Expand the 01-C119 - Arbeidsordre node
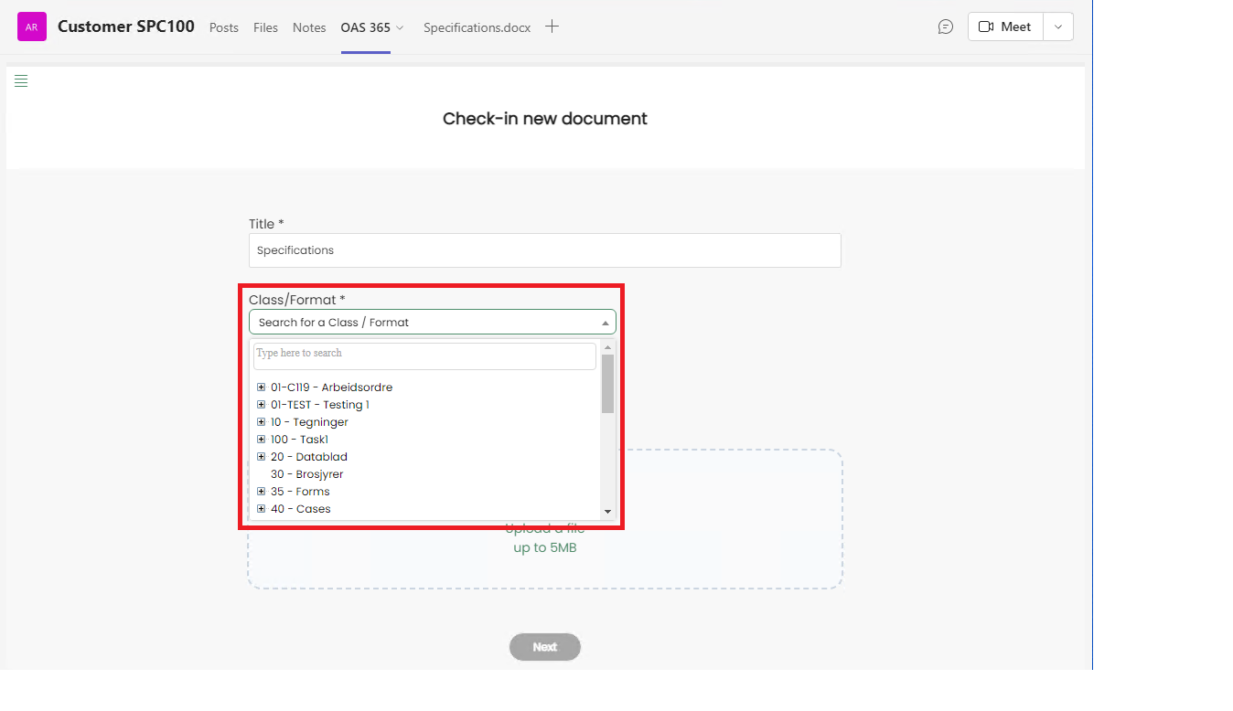This screenshot has width=1233, height=711. coord(262,387)
